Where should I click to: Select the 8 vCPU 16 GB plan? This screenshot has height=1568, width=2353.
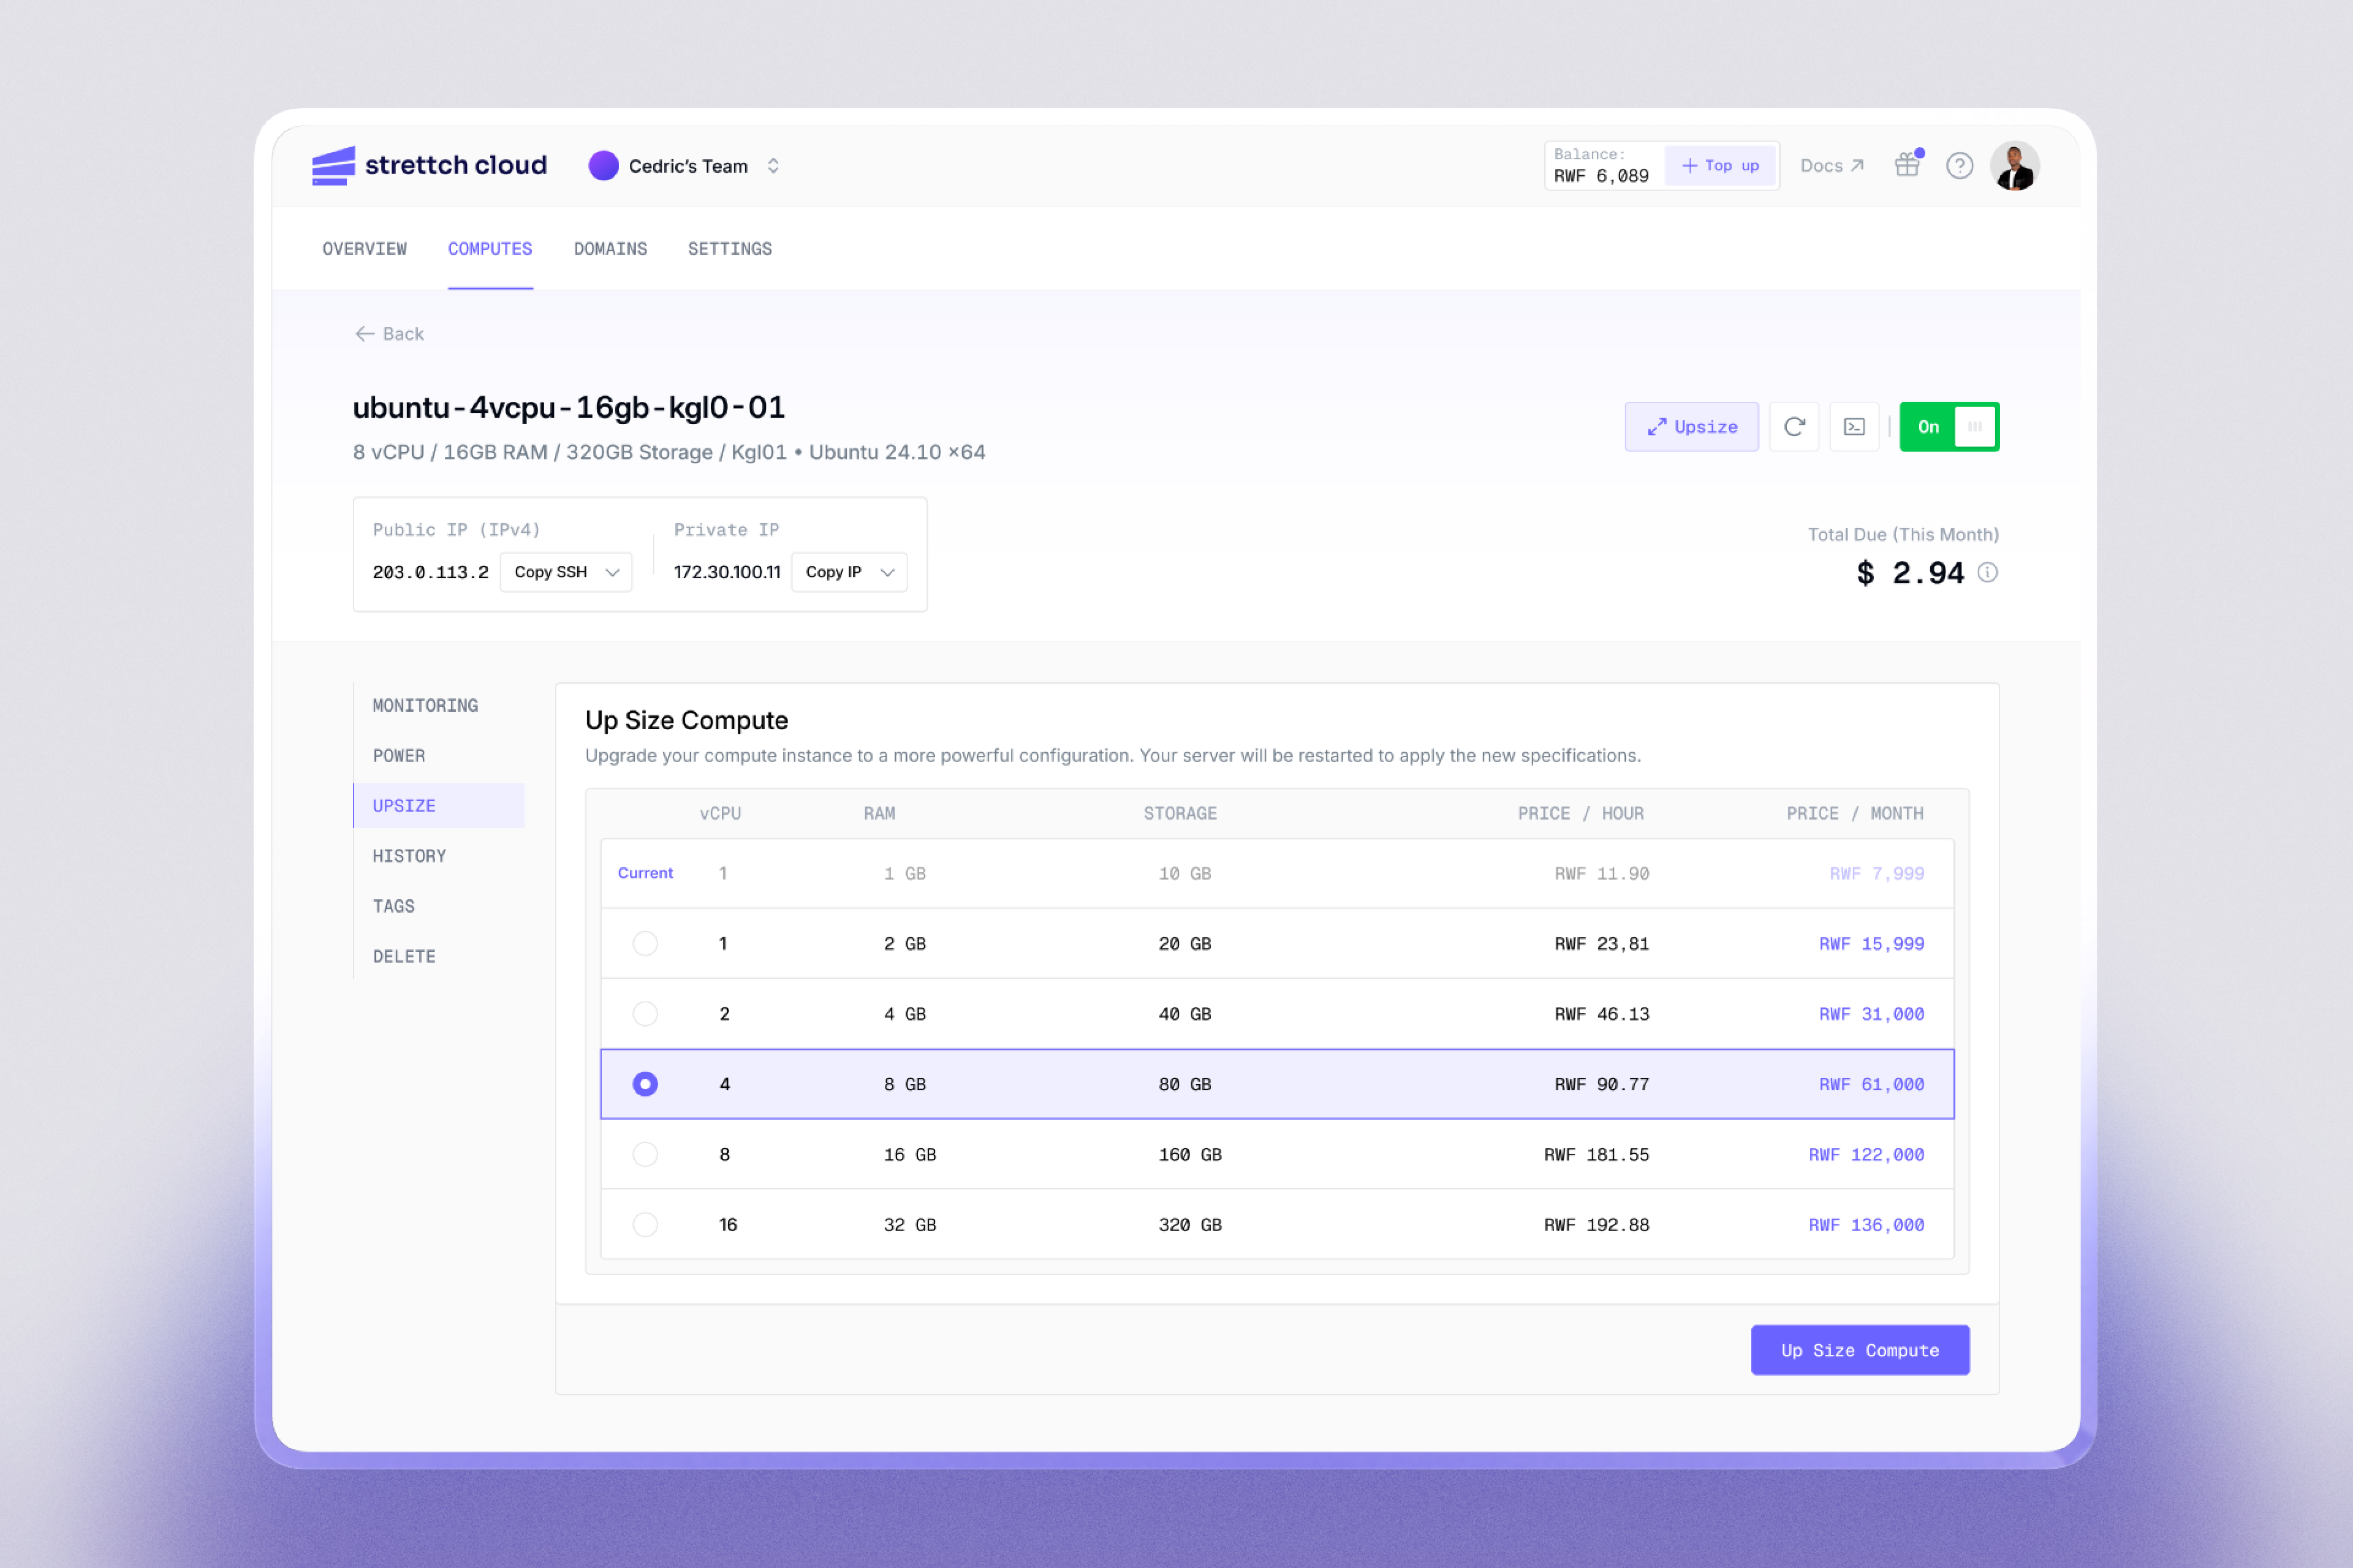click(645, 1154)
